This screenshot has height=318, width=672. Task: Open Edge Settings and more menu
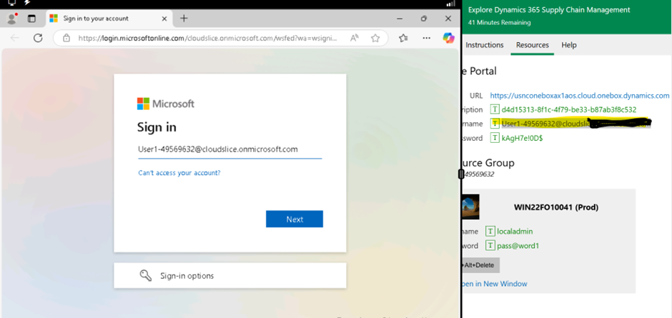click(x=426, y=38)
